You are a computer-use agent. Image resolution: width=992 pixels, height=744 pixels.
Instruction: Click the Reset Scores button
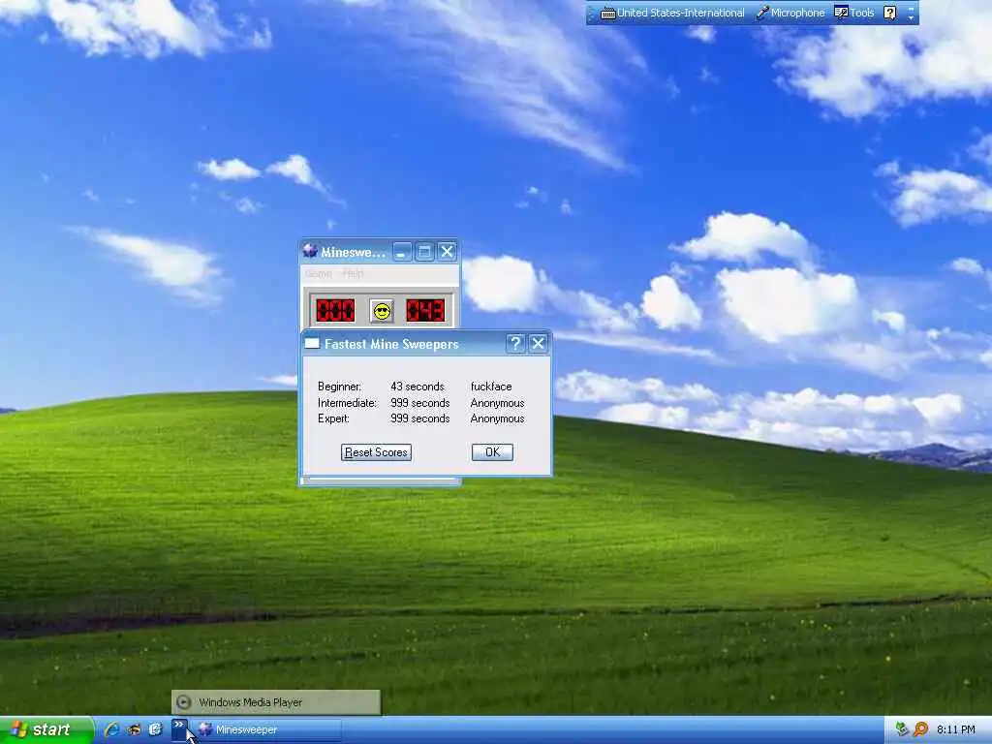(377, 452)
